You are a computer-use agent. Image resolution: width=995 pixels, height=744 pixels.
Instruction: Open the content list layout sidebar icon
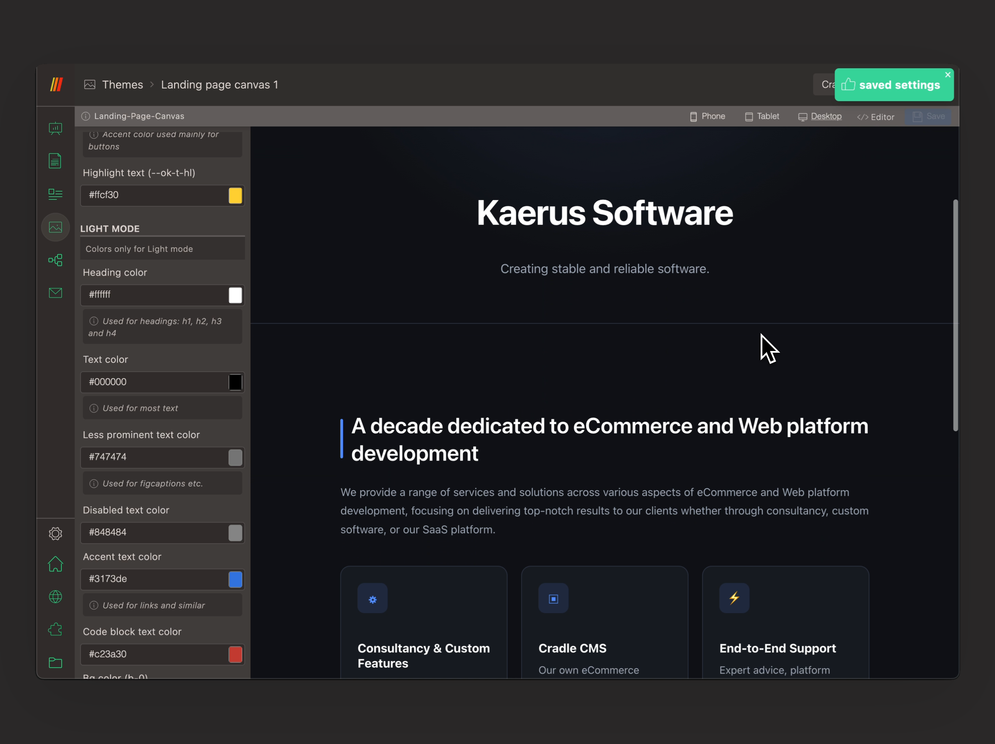[x=55, y=194]
